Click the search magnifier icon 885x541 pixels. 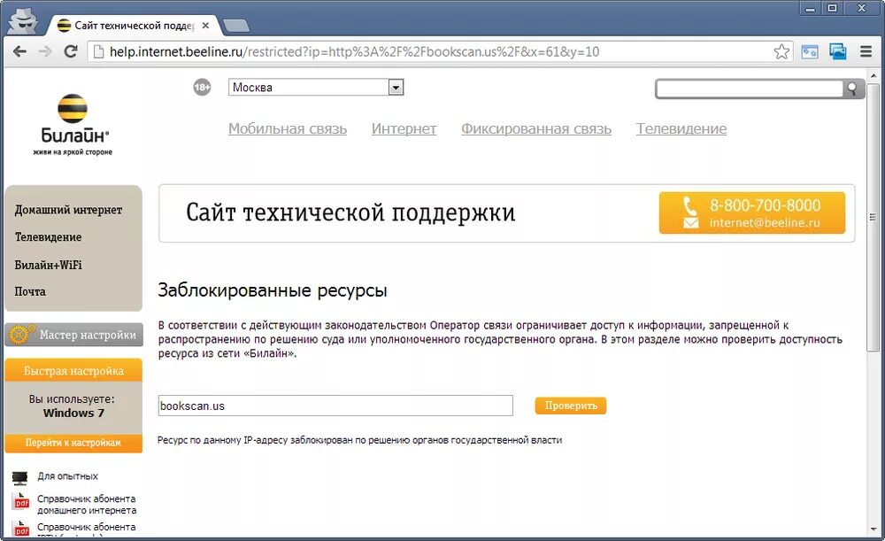[852, 89]
